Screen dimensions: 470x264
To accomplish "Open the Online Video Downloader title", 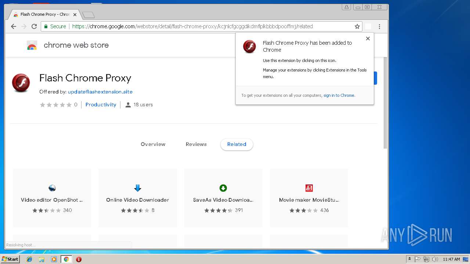I will 138,200.
